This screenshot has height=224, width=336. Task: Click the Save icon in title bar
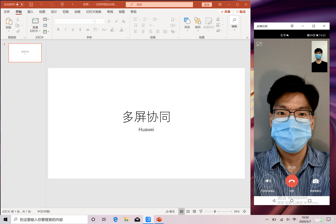pyautogui.click(x=31, y=5)
